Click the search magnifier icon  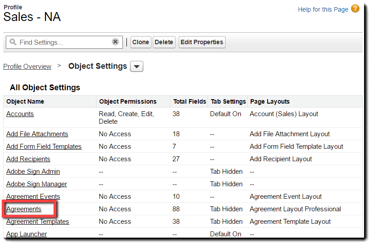point(13,42)
